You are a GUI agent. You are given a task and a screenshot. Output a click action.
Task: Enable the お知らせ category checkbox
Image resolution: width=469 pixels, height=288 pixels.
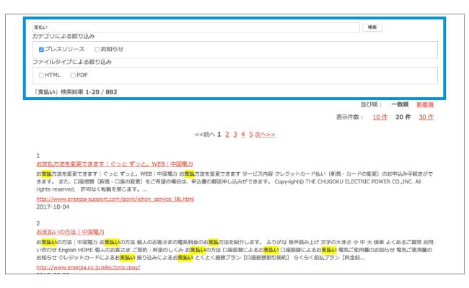pyautogui.click(x=98, y=50)
